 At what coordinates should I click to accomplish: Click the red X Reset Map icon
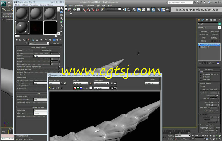coord(29,40)
